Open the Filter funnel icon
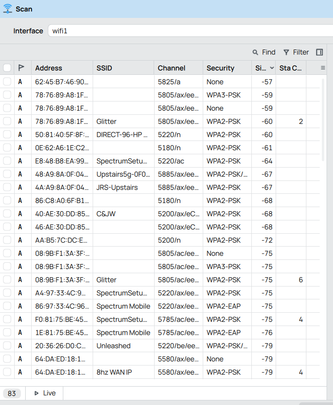333x405 pixels. [286, 52]
